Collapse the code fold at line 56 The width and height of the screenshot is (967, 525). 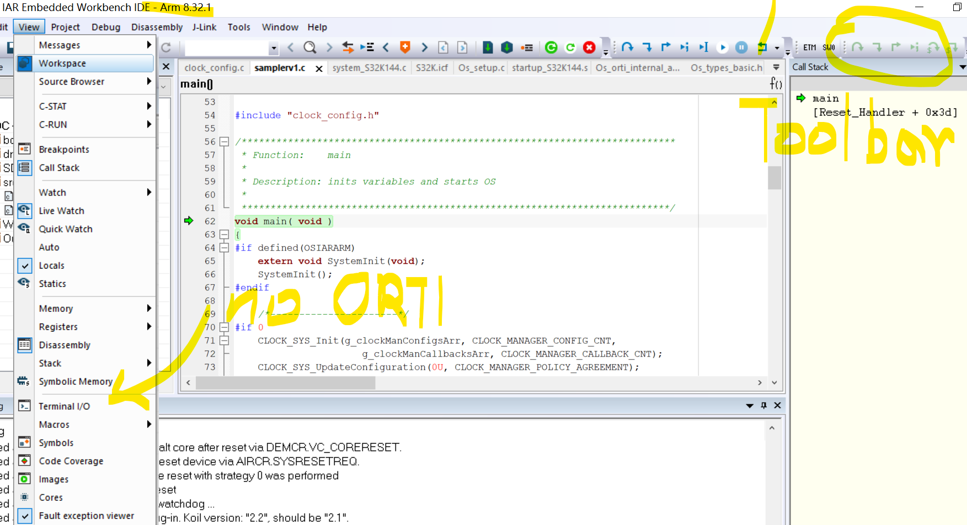(224, 141)
